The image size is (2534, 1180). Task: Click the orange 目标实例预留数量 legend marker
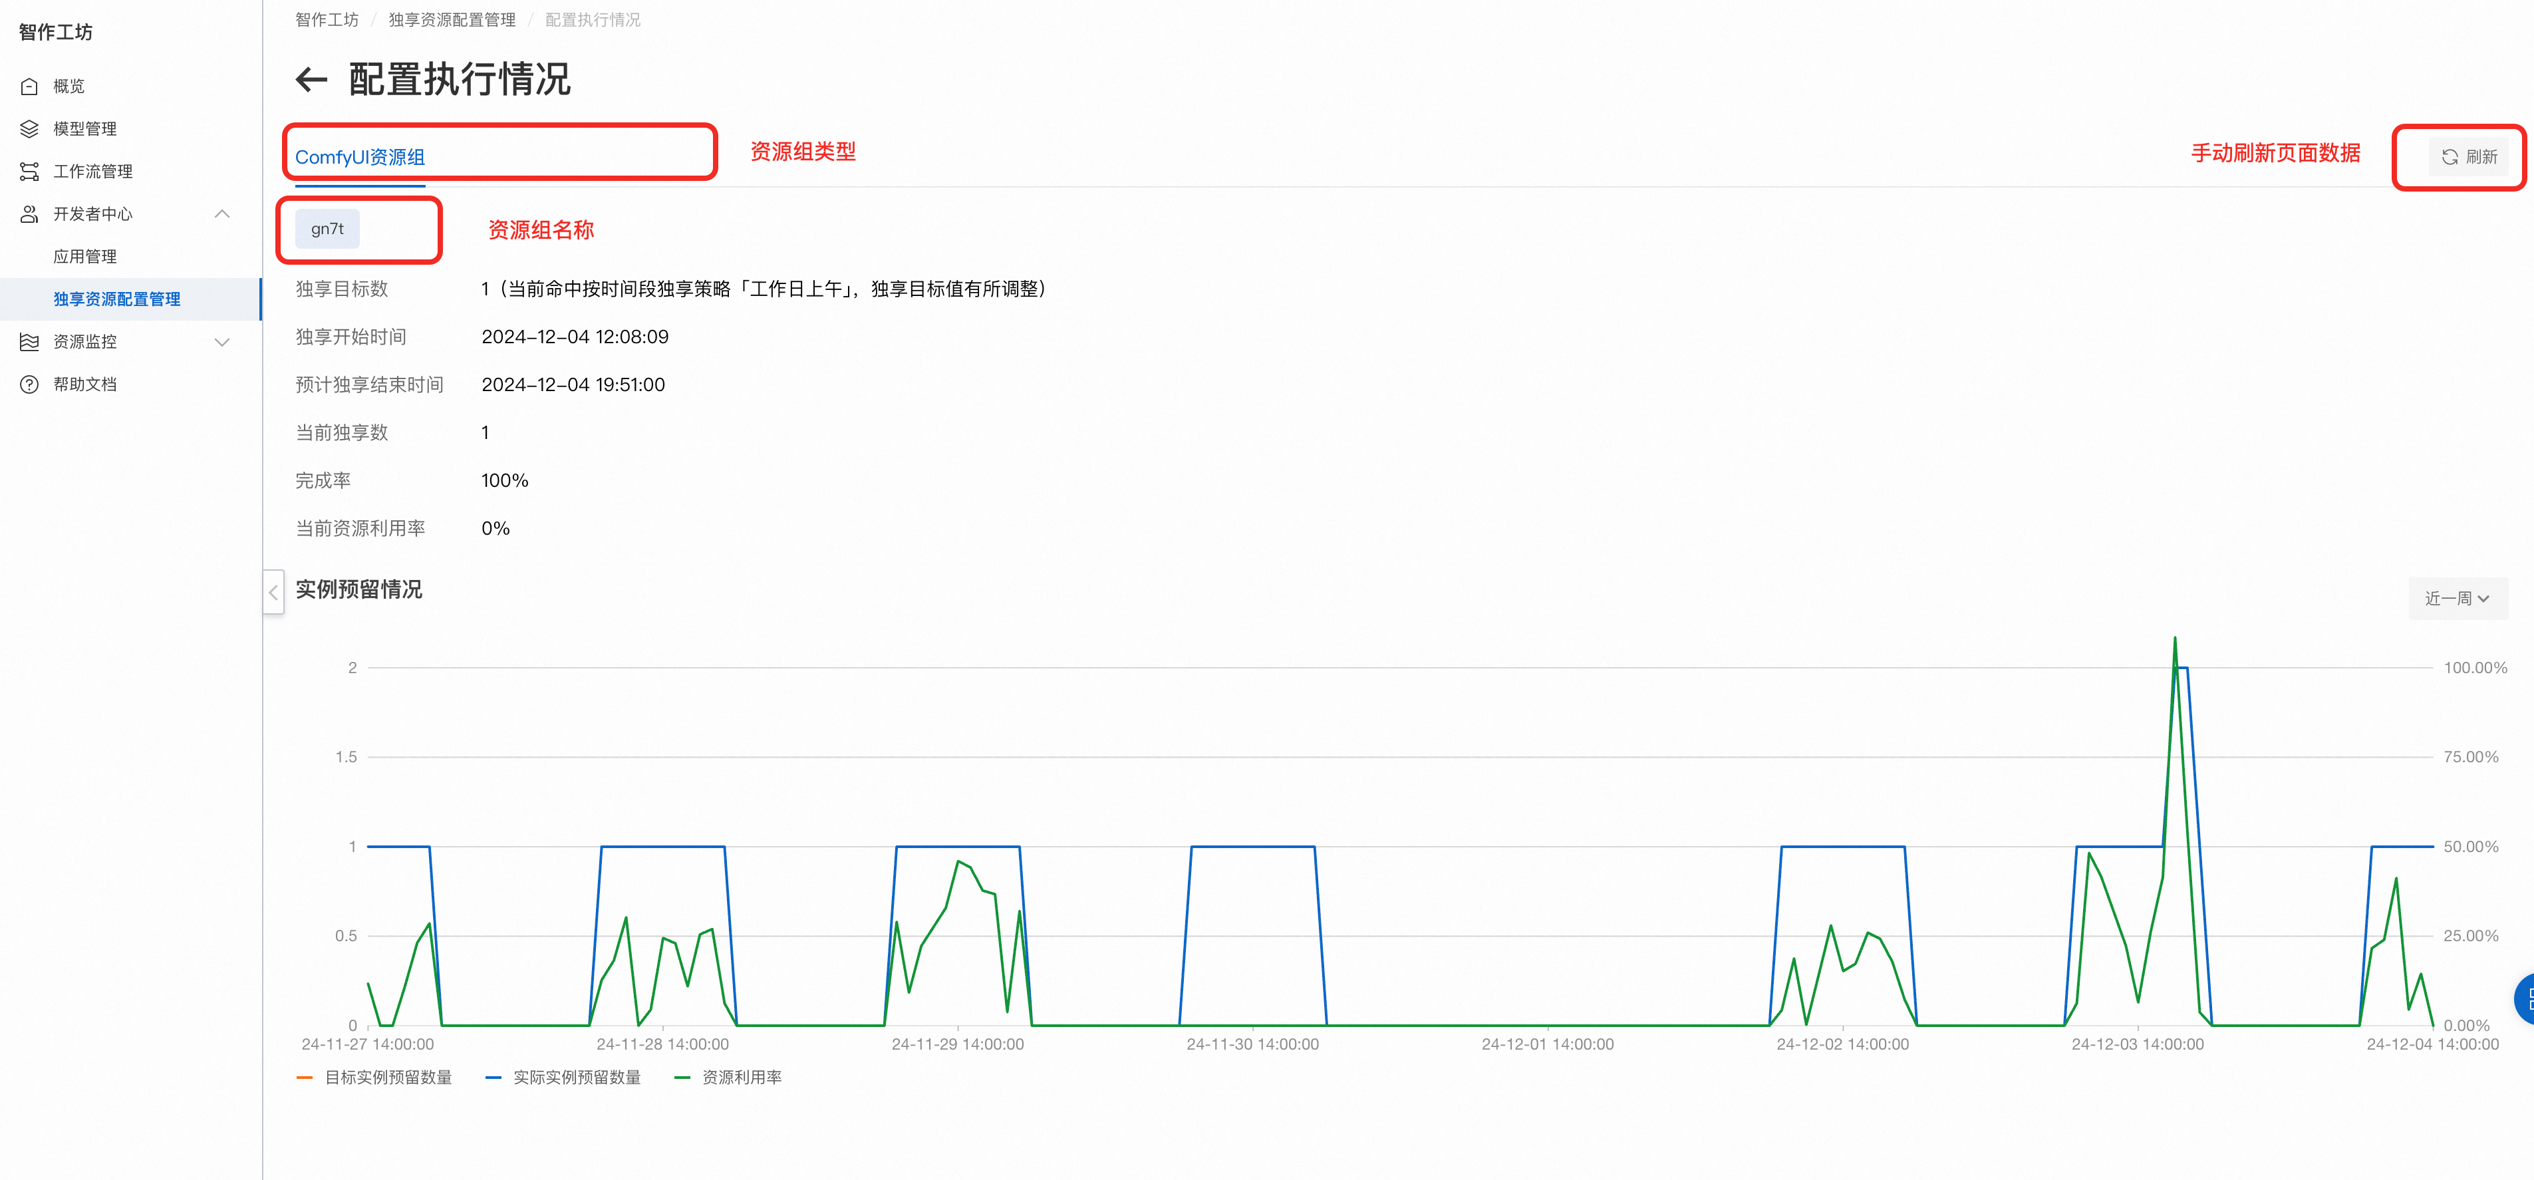pos(305,1078)
